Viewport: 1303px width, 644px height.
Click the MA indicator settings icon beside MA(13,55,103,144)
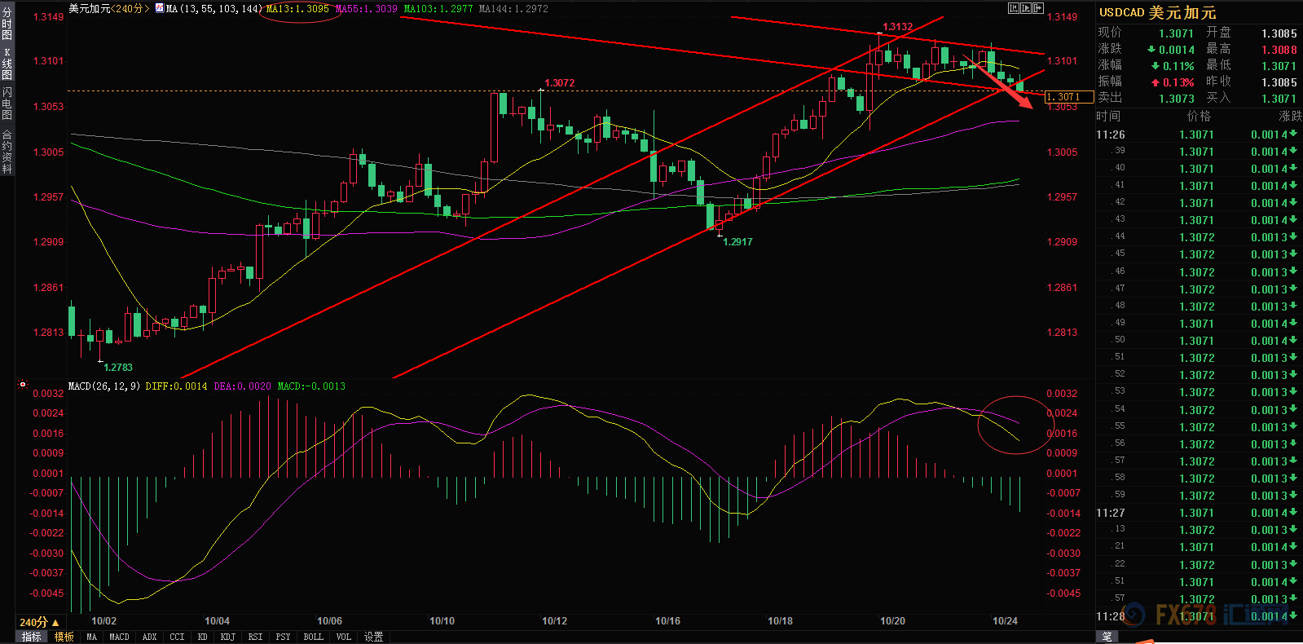[x=159, y=8]
